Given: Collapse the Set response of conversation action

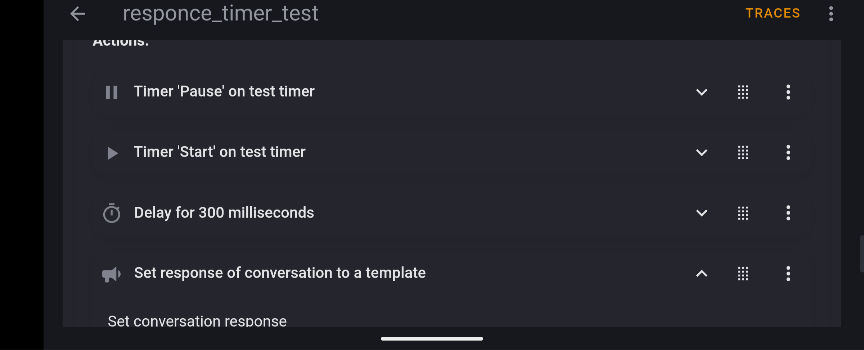Looking at the screenshot, I should [x=702, y=274].
